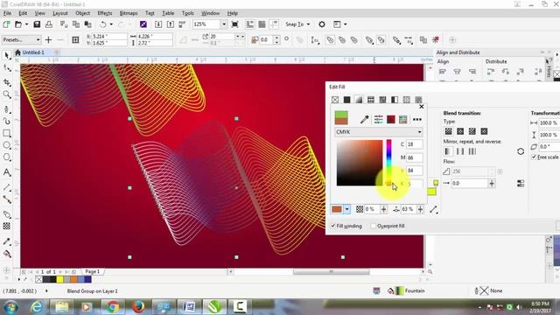Open Welcome screen launcher dropdown arrow
Image resolution: width=560 pixels, height=315 pixels.
(345, 24)
